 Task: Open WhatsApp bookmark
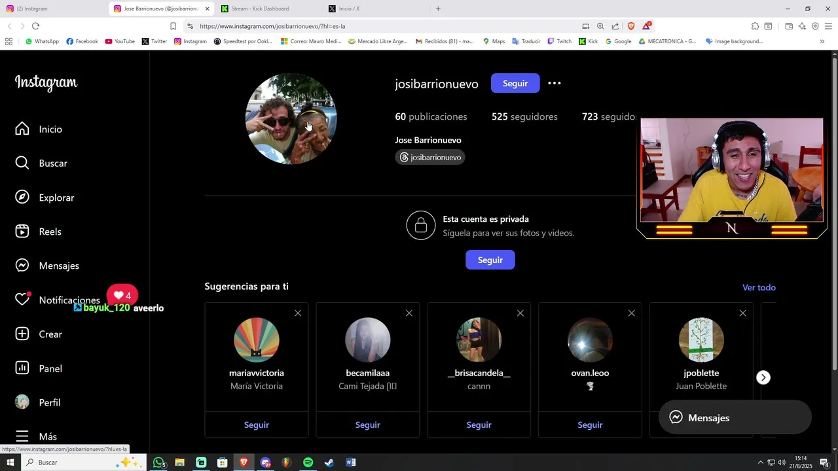(x=42, y=41)
